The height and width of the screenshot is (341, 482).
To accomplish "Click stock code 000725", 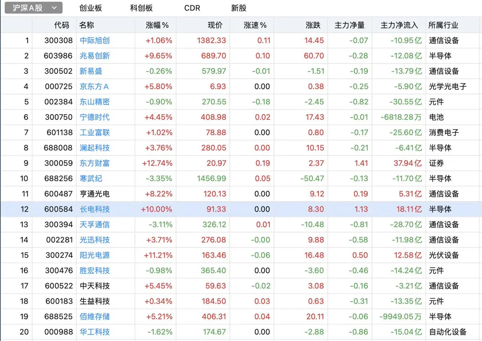I will click(59, 86).
